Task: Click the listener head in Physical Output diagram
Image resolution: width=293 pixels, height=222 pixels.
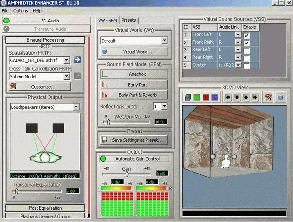Action: (x=45, y=157)
